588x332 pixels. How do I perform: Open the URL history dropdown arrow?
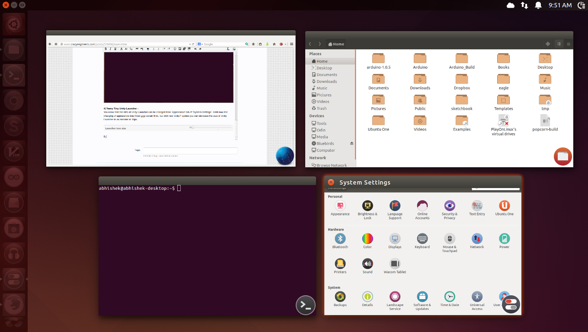pos(189,44)
